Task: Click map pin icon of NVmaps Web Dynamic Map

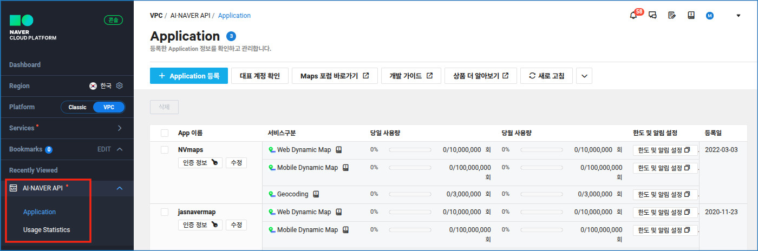Action: click(272, 149)
